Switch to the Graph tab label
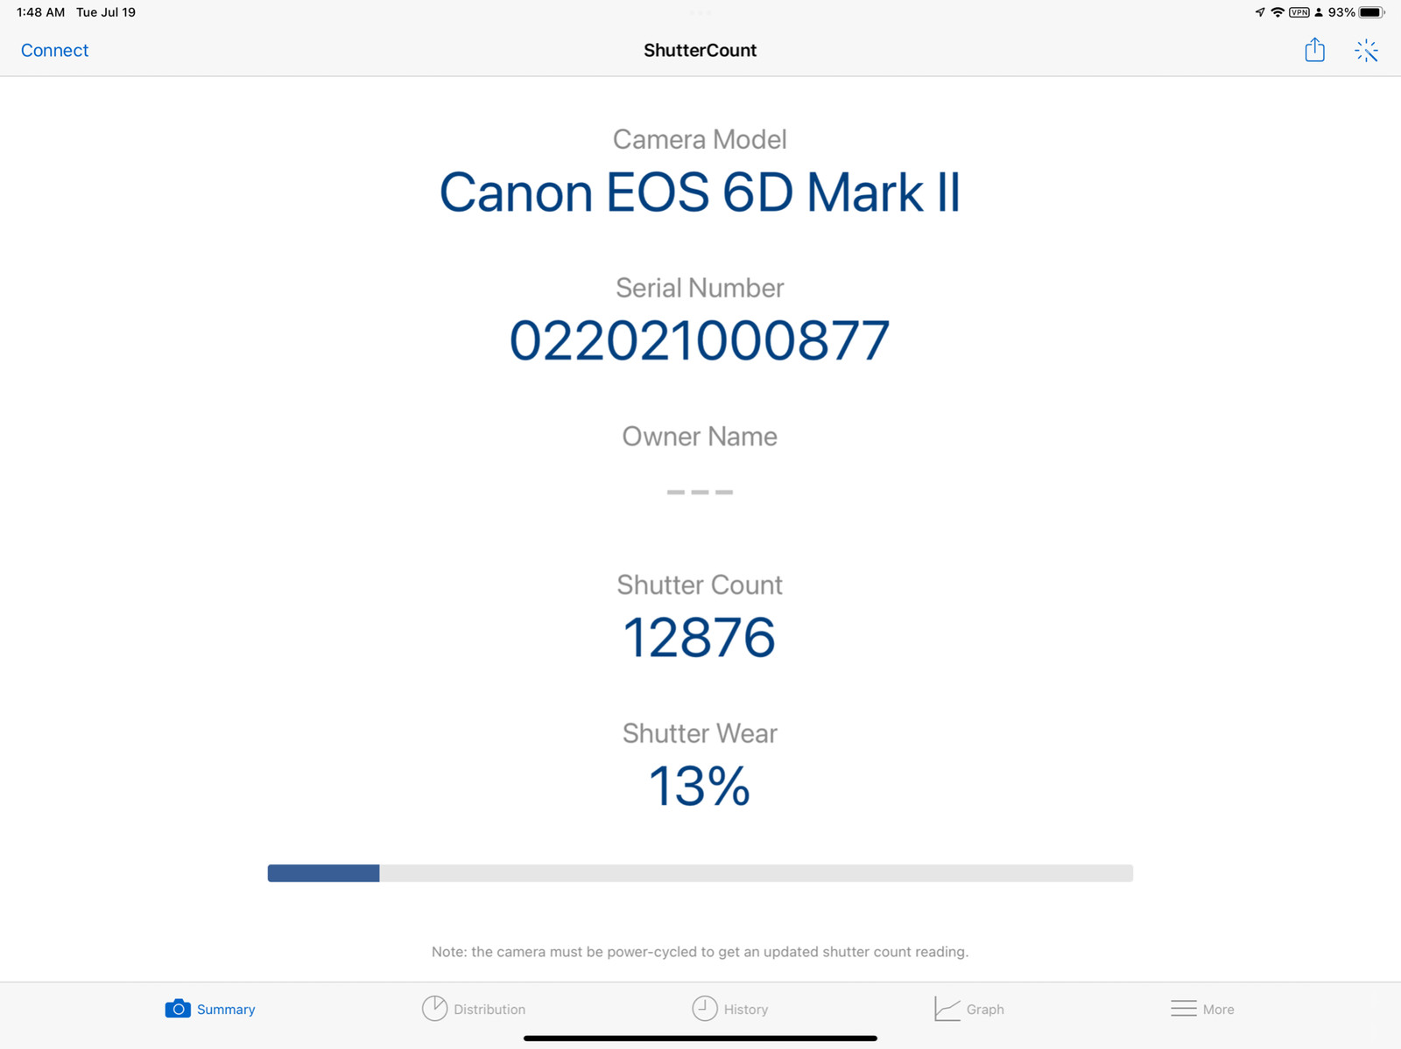Viewport: 1401px width, 1049px height. click(985, 1010)
